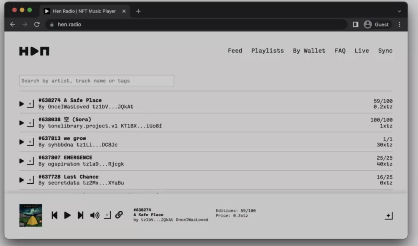The width and height of the screenshot is (418, 246).
Task: Open Chrome's three-dot menu
Action: click(x=399, y=25)
